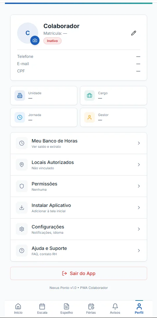Viewport: 157px width, 318px height.
Task: Click the Cargo briefcase icon
Action: (x=90, y=96)
